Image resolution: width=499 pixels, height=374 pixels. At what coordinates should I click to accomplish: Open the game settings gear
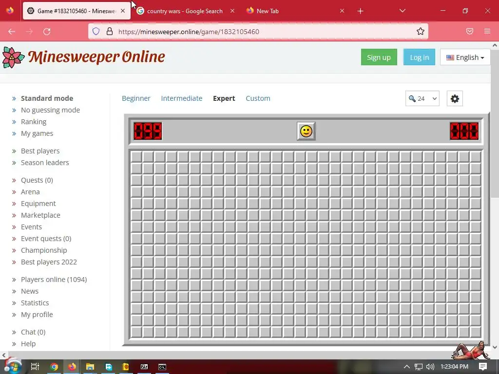455,98
